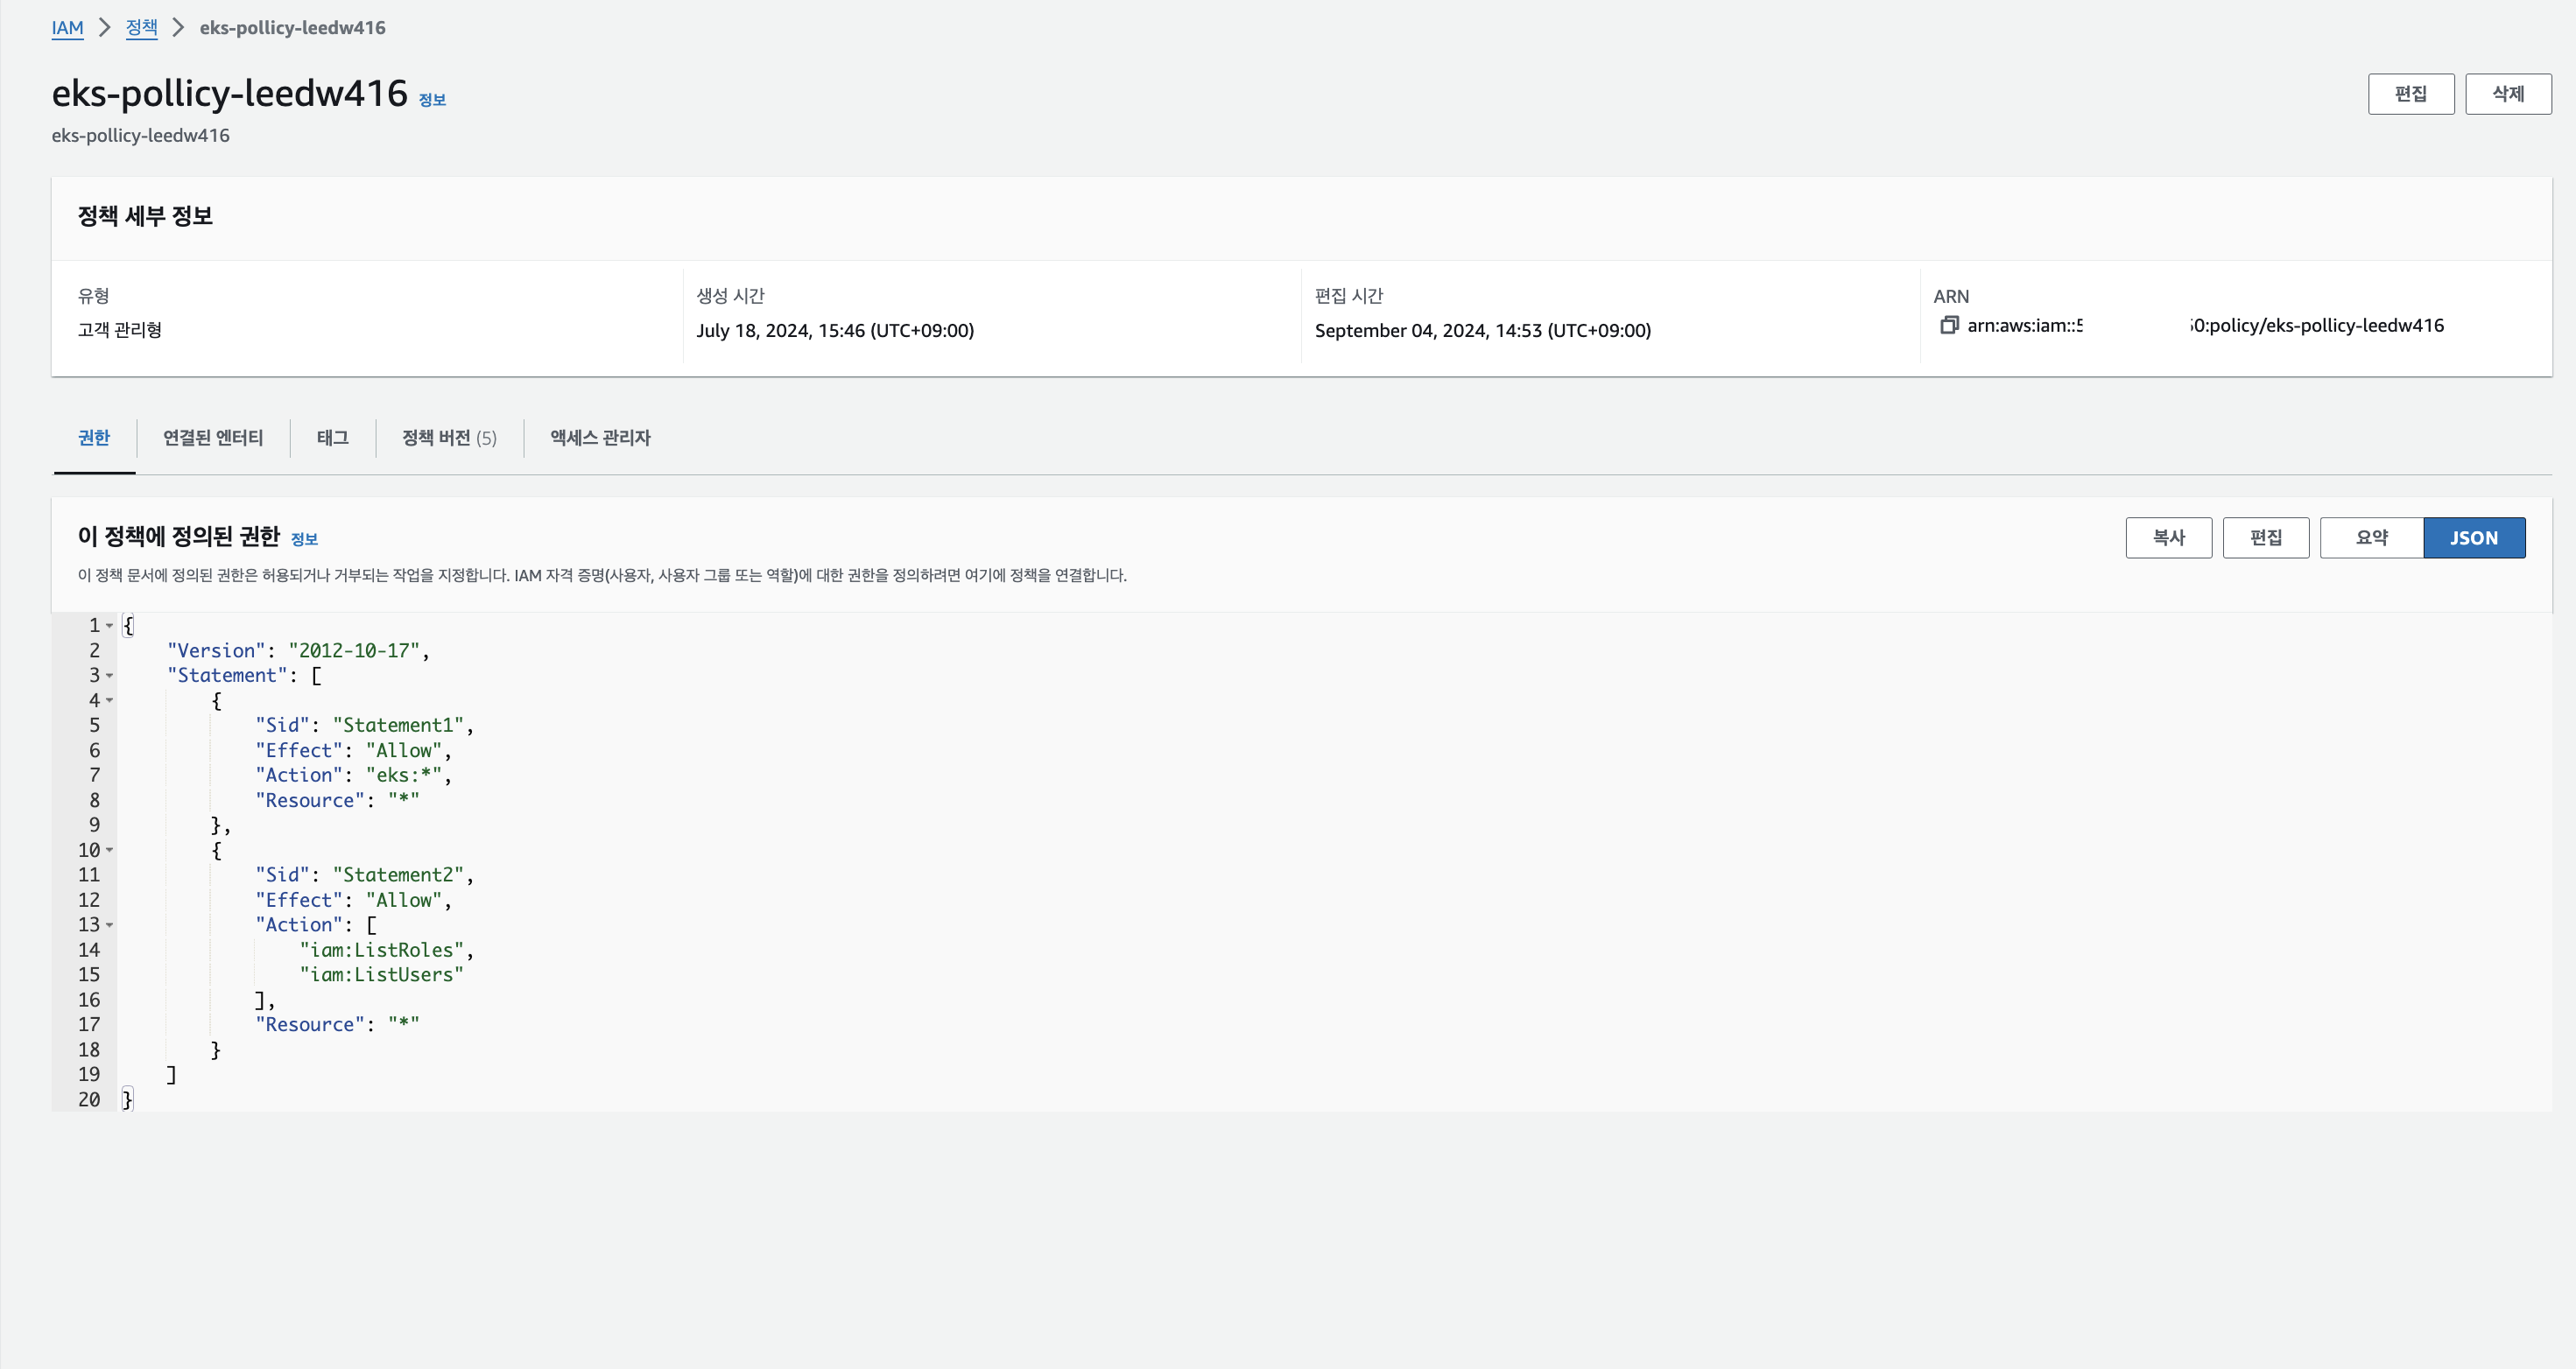2576x1369 pixels.
Task: Click the "Sid": "Statement1" line
Action: 364,726
